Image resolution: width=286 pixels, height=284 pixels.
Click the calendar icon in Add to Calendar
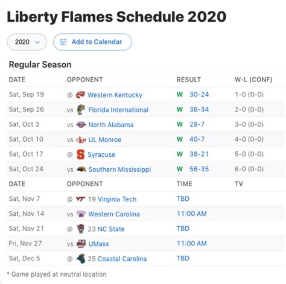pos(63,42)
